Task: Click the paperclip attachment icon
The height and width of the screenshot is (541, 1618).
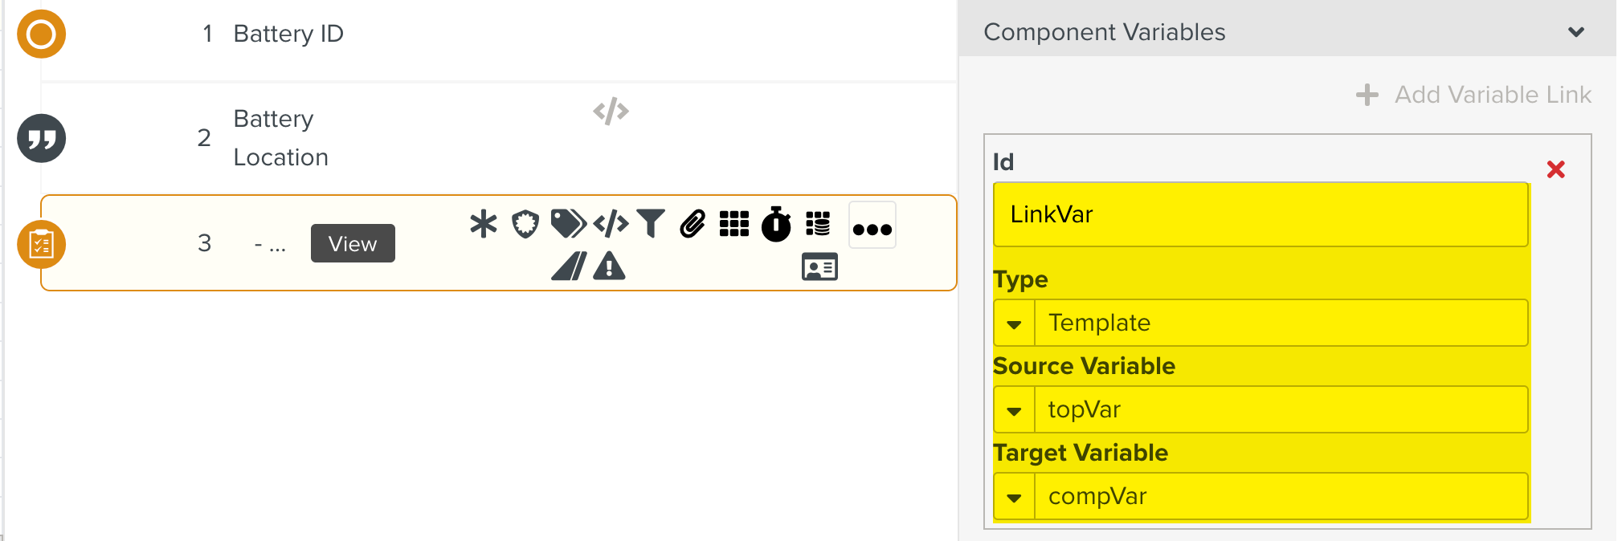Action: (693, 224)
